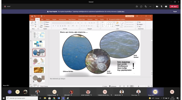Switch to Reading view icon
The width and height of the screenshot is (182, 100).
128,86
